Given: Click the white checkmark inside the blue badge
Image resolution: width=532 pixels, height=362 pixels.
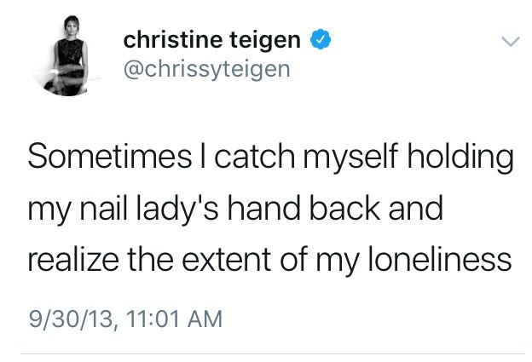Looking at the screenshot, I should point(321,40).
